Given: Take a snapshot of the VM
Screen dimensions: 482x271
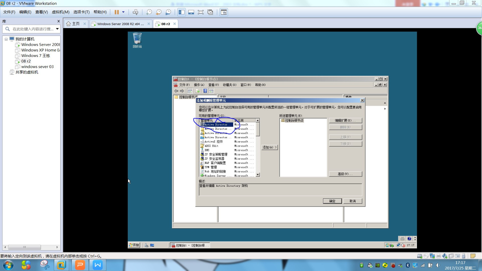Looking at the screenshot, I should click(149, 12).
